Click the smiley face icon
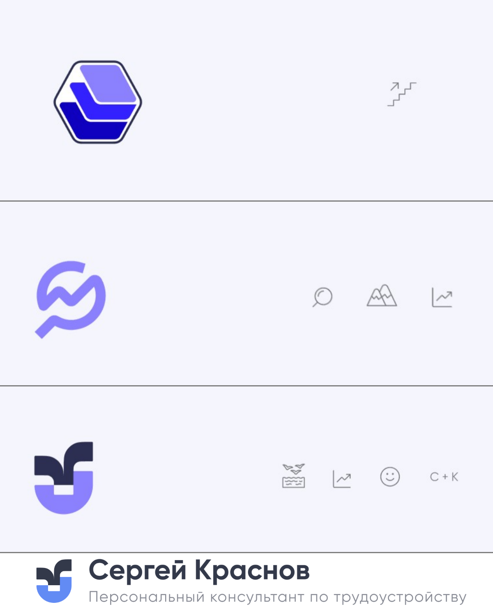 click(390, 477)
